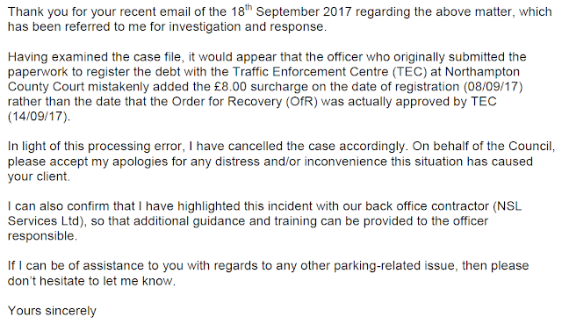Click the approval date '(14/09/17)'
Viewport: 562px width, 324px height.
point(39,117)
